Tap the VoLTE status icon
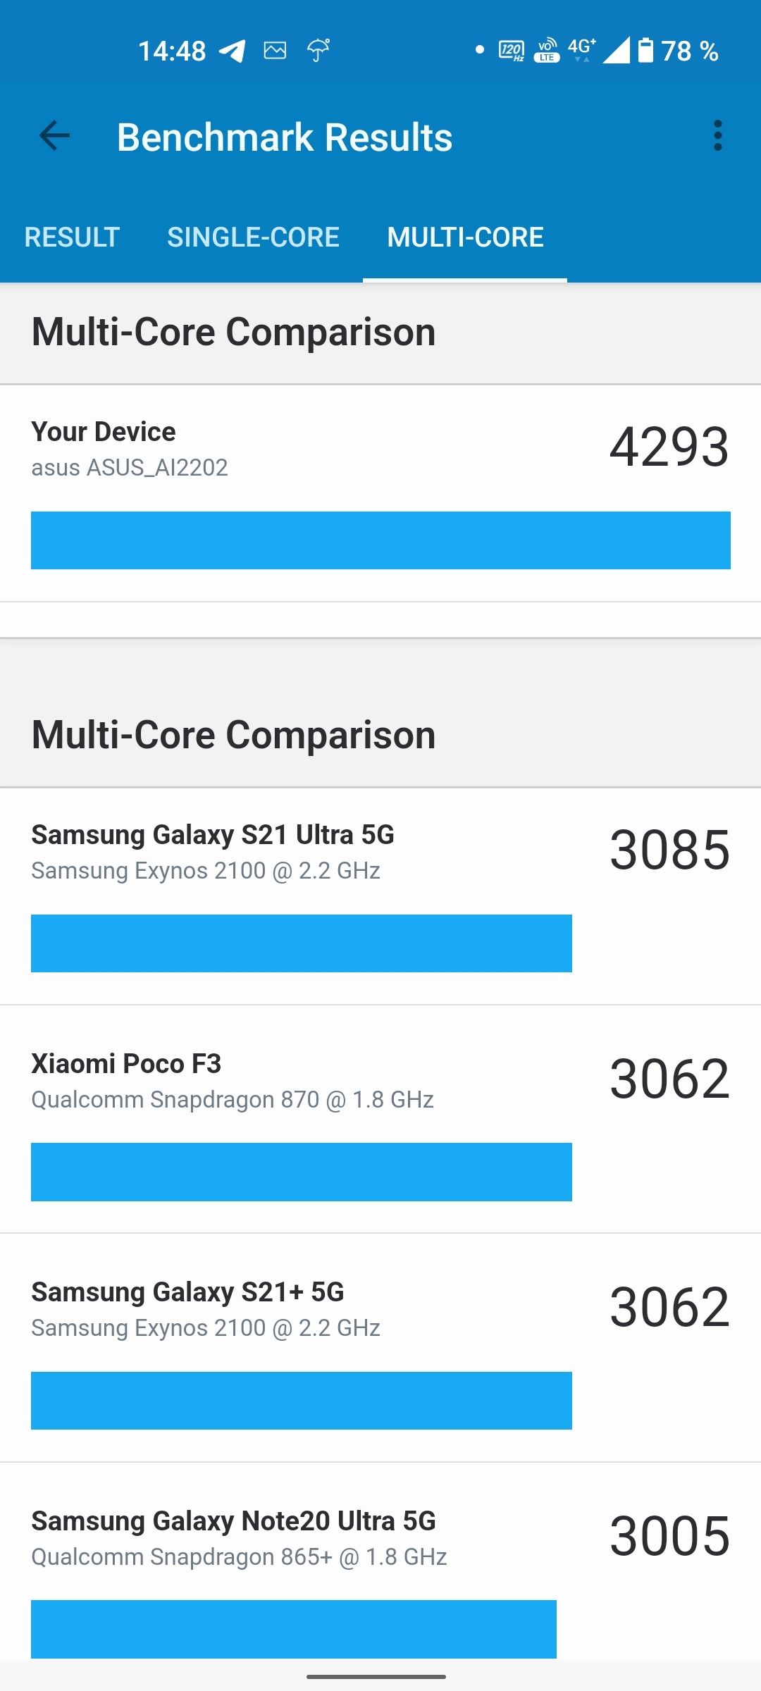The image size is (761, 1691). pos(547,51)
